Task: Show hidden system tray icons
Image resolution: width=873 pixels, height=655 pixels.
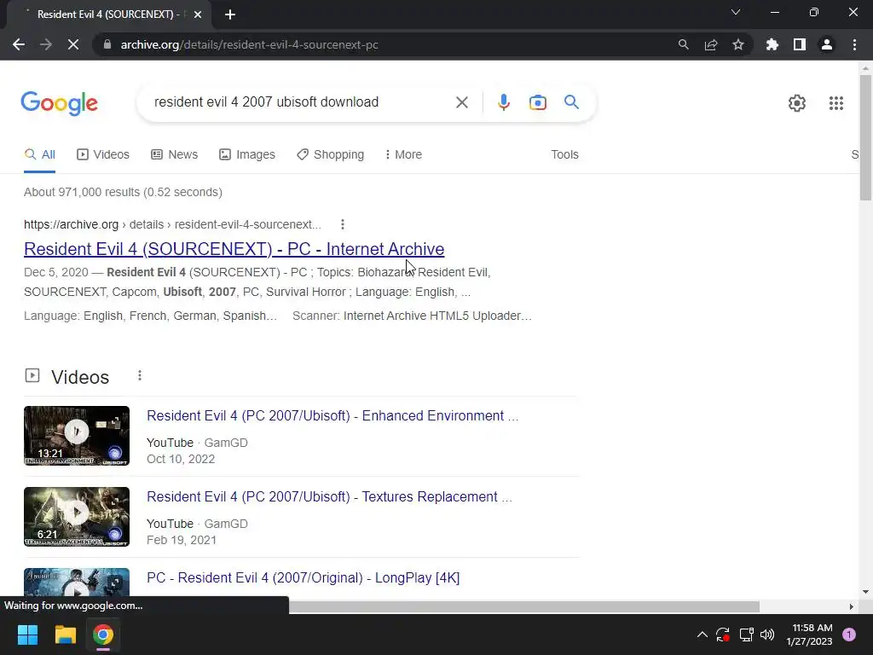Action: click(x=702, y=635)
